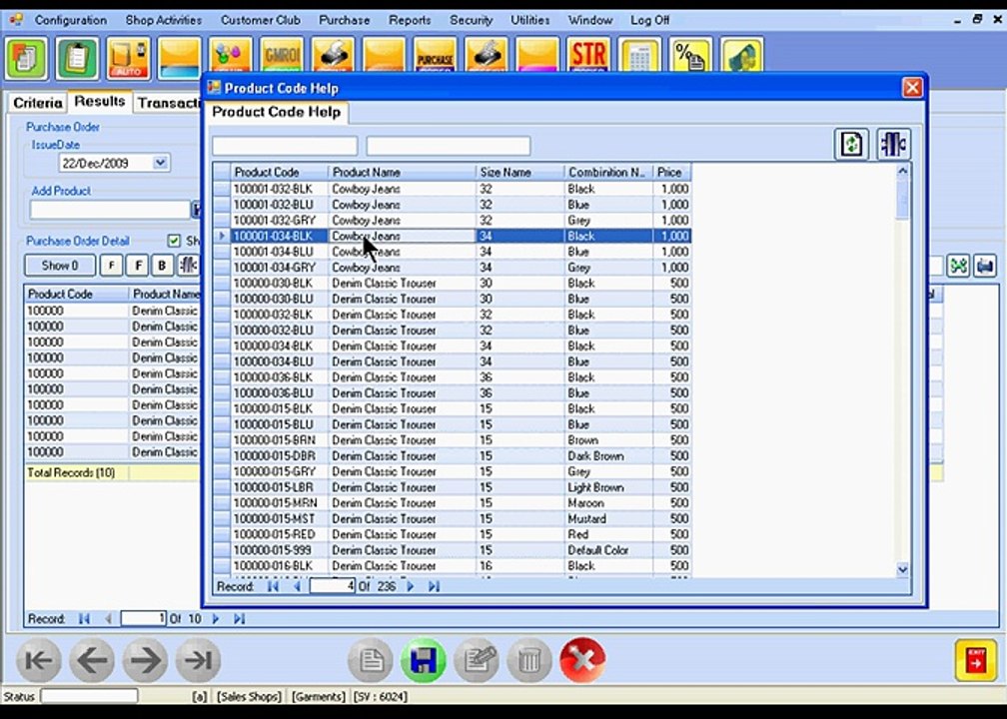1007x719 pixels.
Task: Next record arrow in Purchase Order navigator
Action: point(216,619)
